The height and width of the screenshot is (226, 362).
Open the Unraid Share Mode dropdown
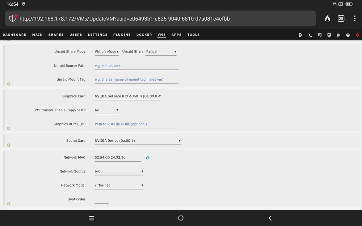pos(106,52)
